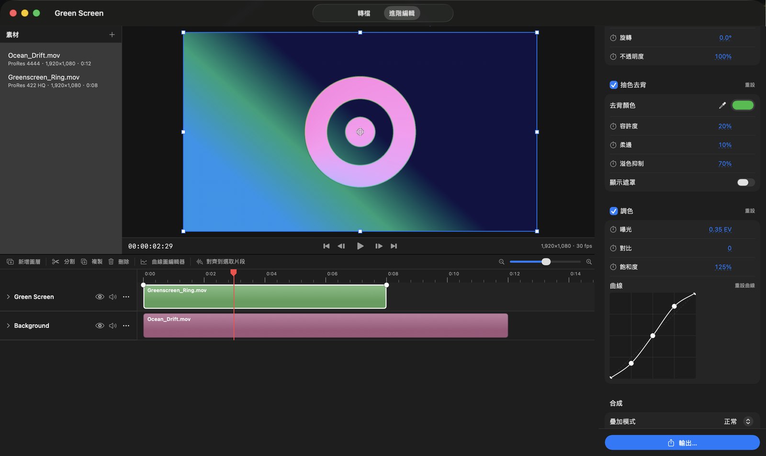The width and height of the screenshot is (766, 456).
Task: Switch to the 轉檔 tab
Action: pyautogui.click(x=364, y=13)
